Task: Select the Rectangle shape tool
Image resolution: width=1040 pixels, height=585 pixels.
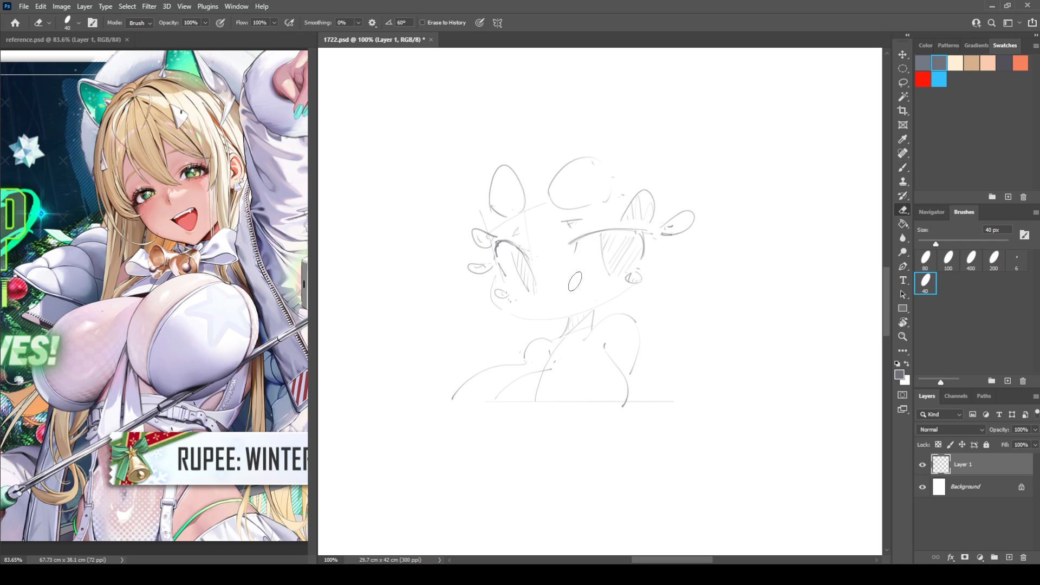Action: click(902, 308)
